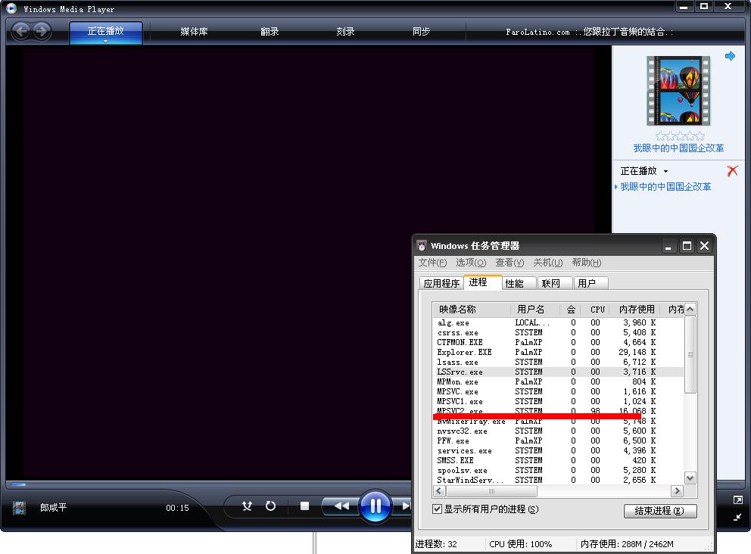Viewport: 751px width, 554px height.
Task: Open the 帮助(H) menu in Task Manager
Action: pyautogui.click(x=586, y=263)
